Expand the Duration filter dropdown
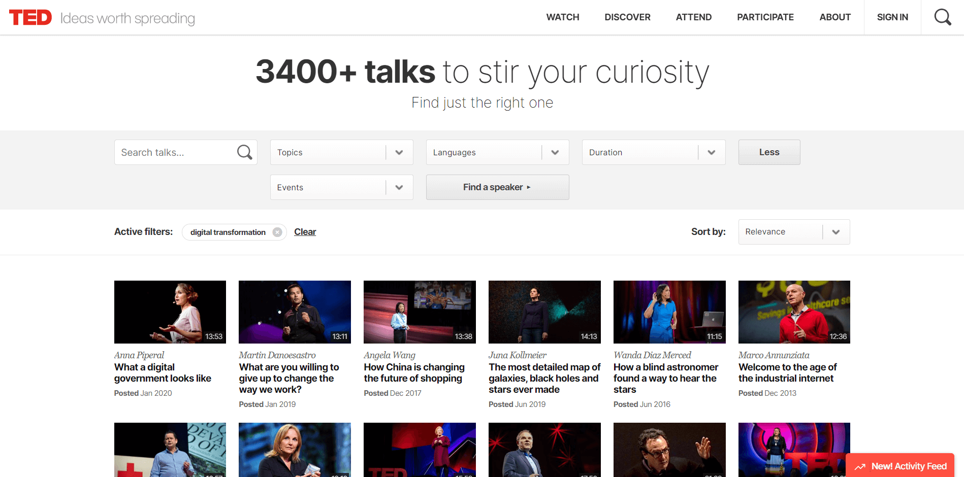Viewport: 964px width, 477px height. coord(711,152)
